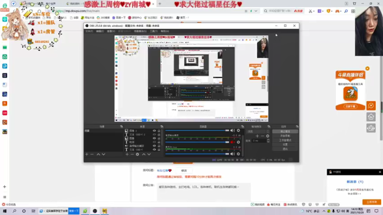Open the Windows Start menu
The height and width of the screenshot is (215, 383).
coord(5,211)
